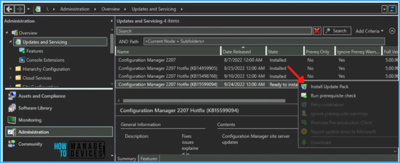Select the Cloud Services tree item
Image resolution: width=400 pixels, height=163 pixels.
click(37, 78)
